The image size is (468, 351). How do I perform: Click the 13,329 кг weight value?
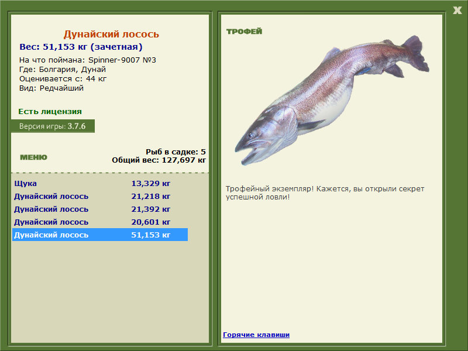[x=151, y=183]
